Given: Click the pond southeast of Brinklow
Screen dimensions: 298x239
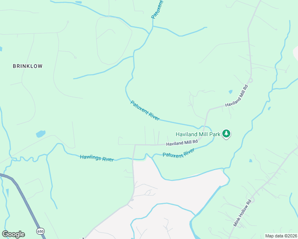Looking at the screenshot, I should point(41,134).
